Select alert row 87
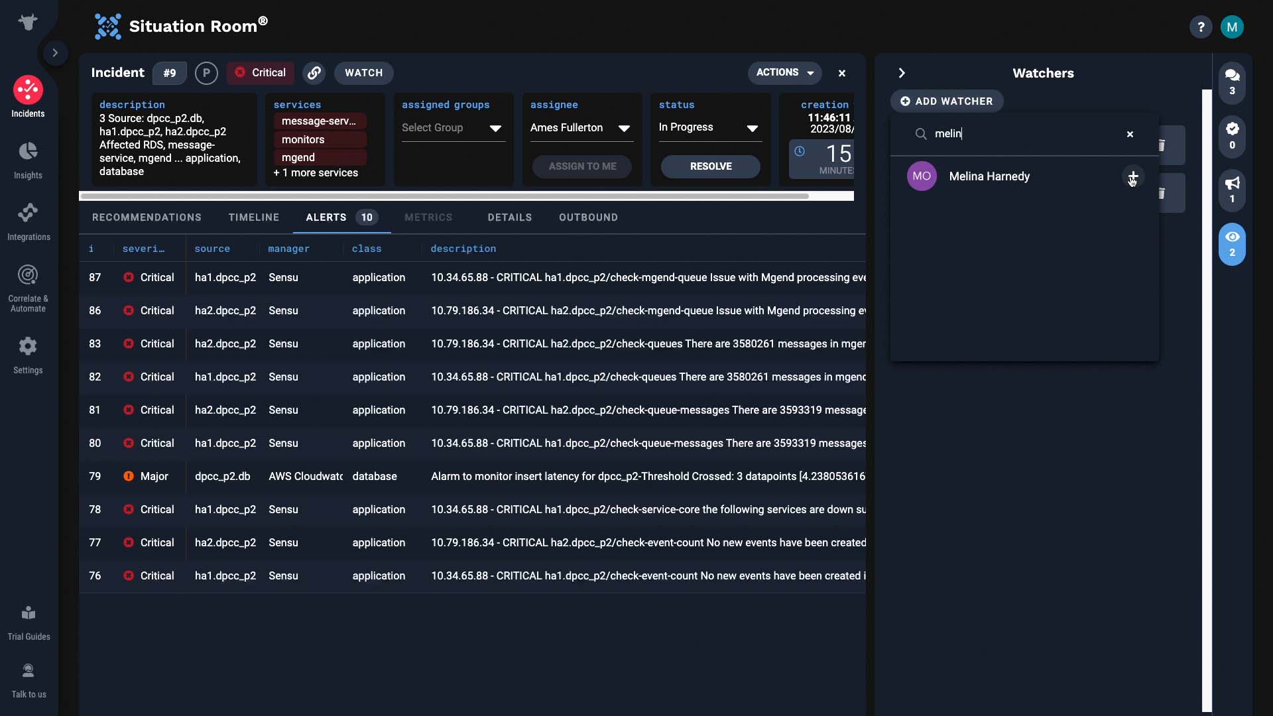This screenshot has width=1273, height=716. pyautogui.click(x=472, y=278)
